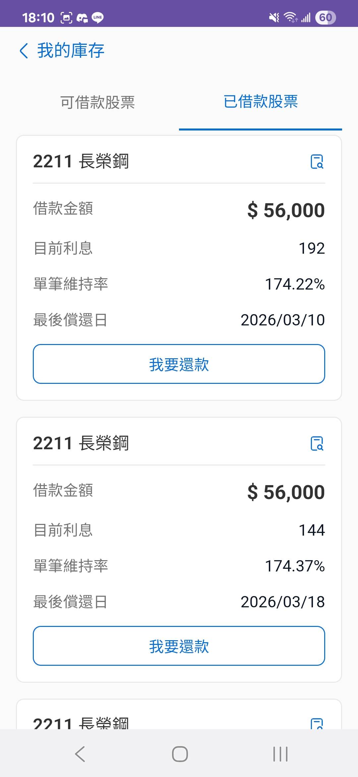Tap the battery level indicator showing 60
358x777 pixels.
click(325, 18)
